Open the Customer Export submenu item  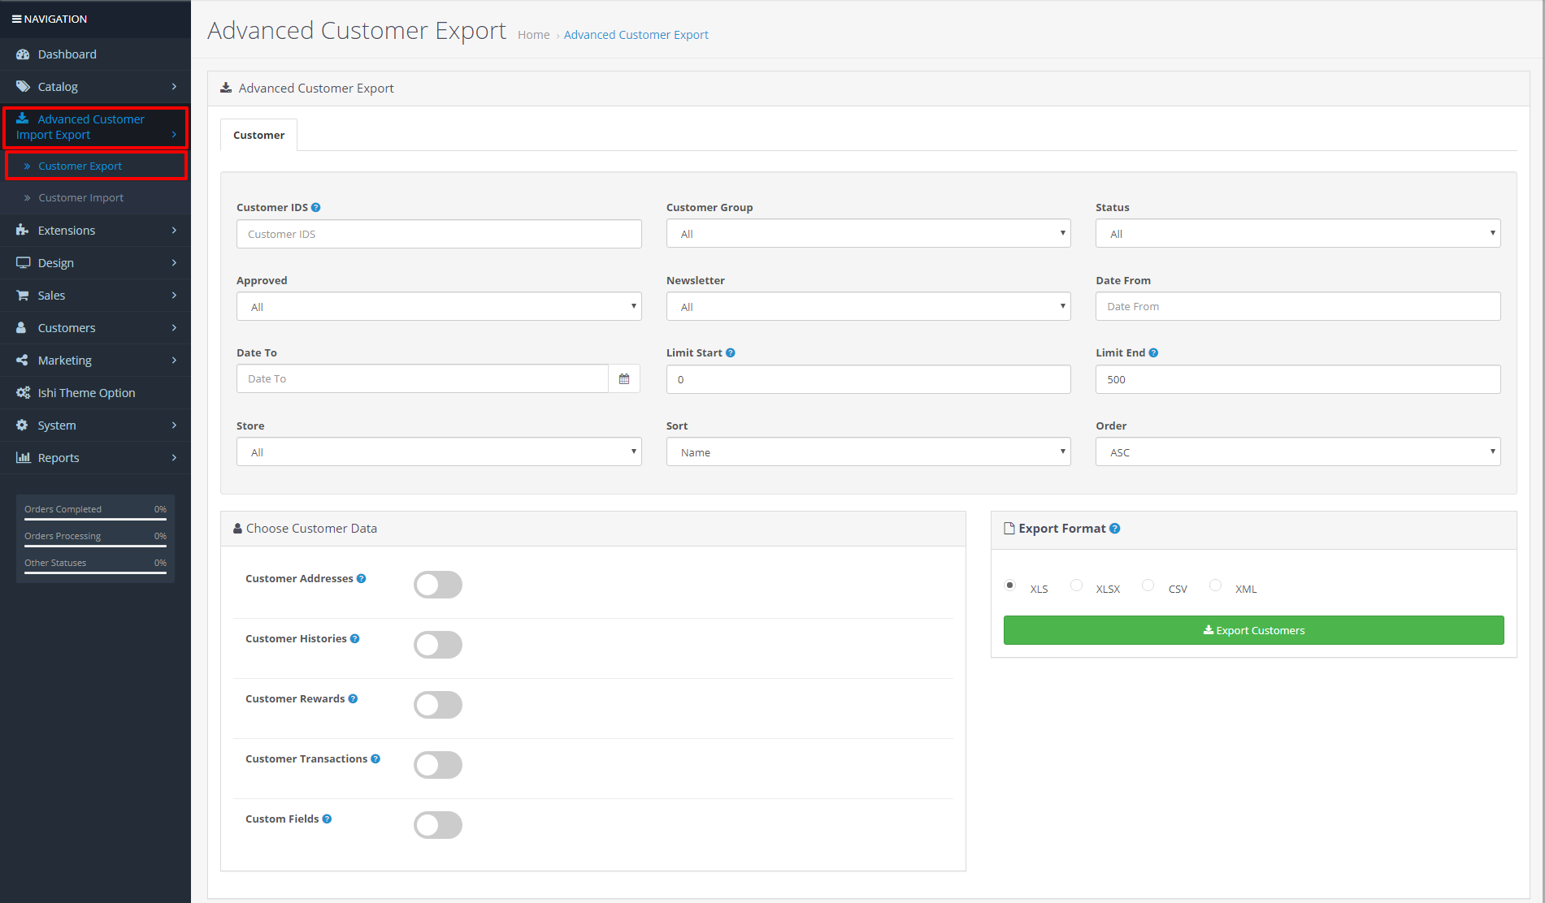(x=96, y=166)
